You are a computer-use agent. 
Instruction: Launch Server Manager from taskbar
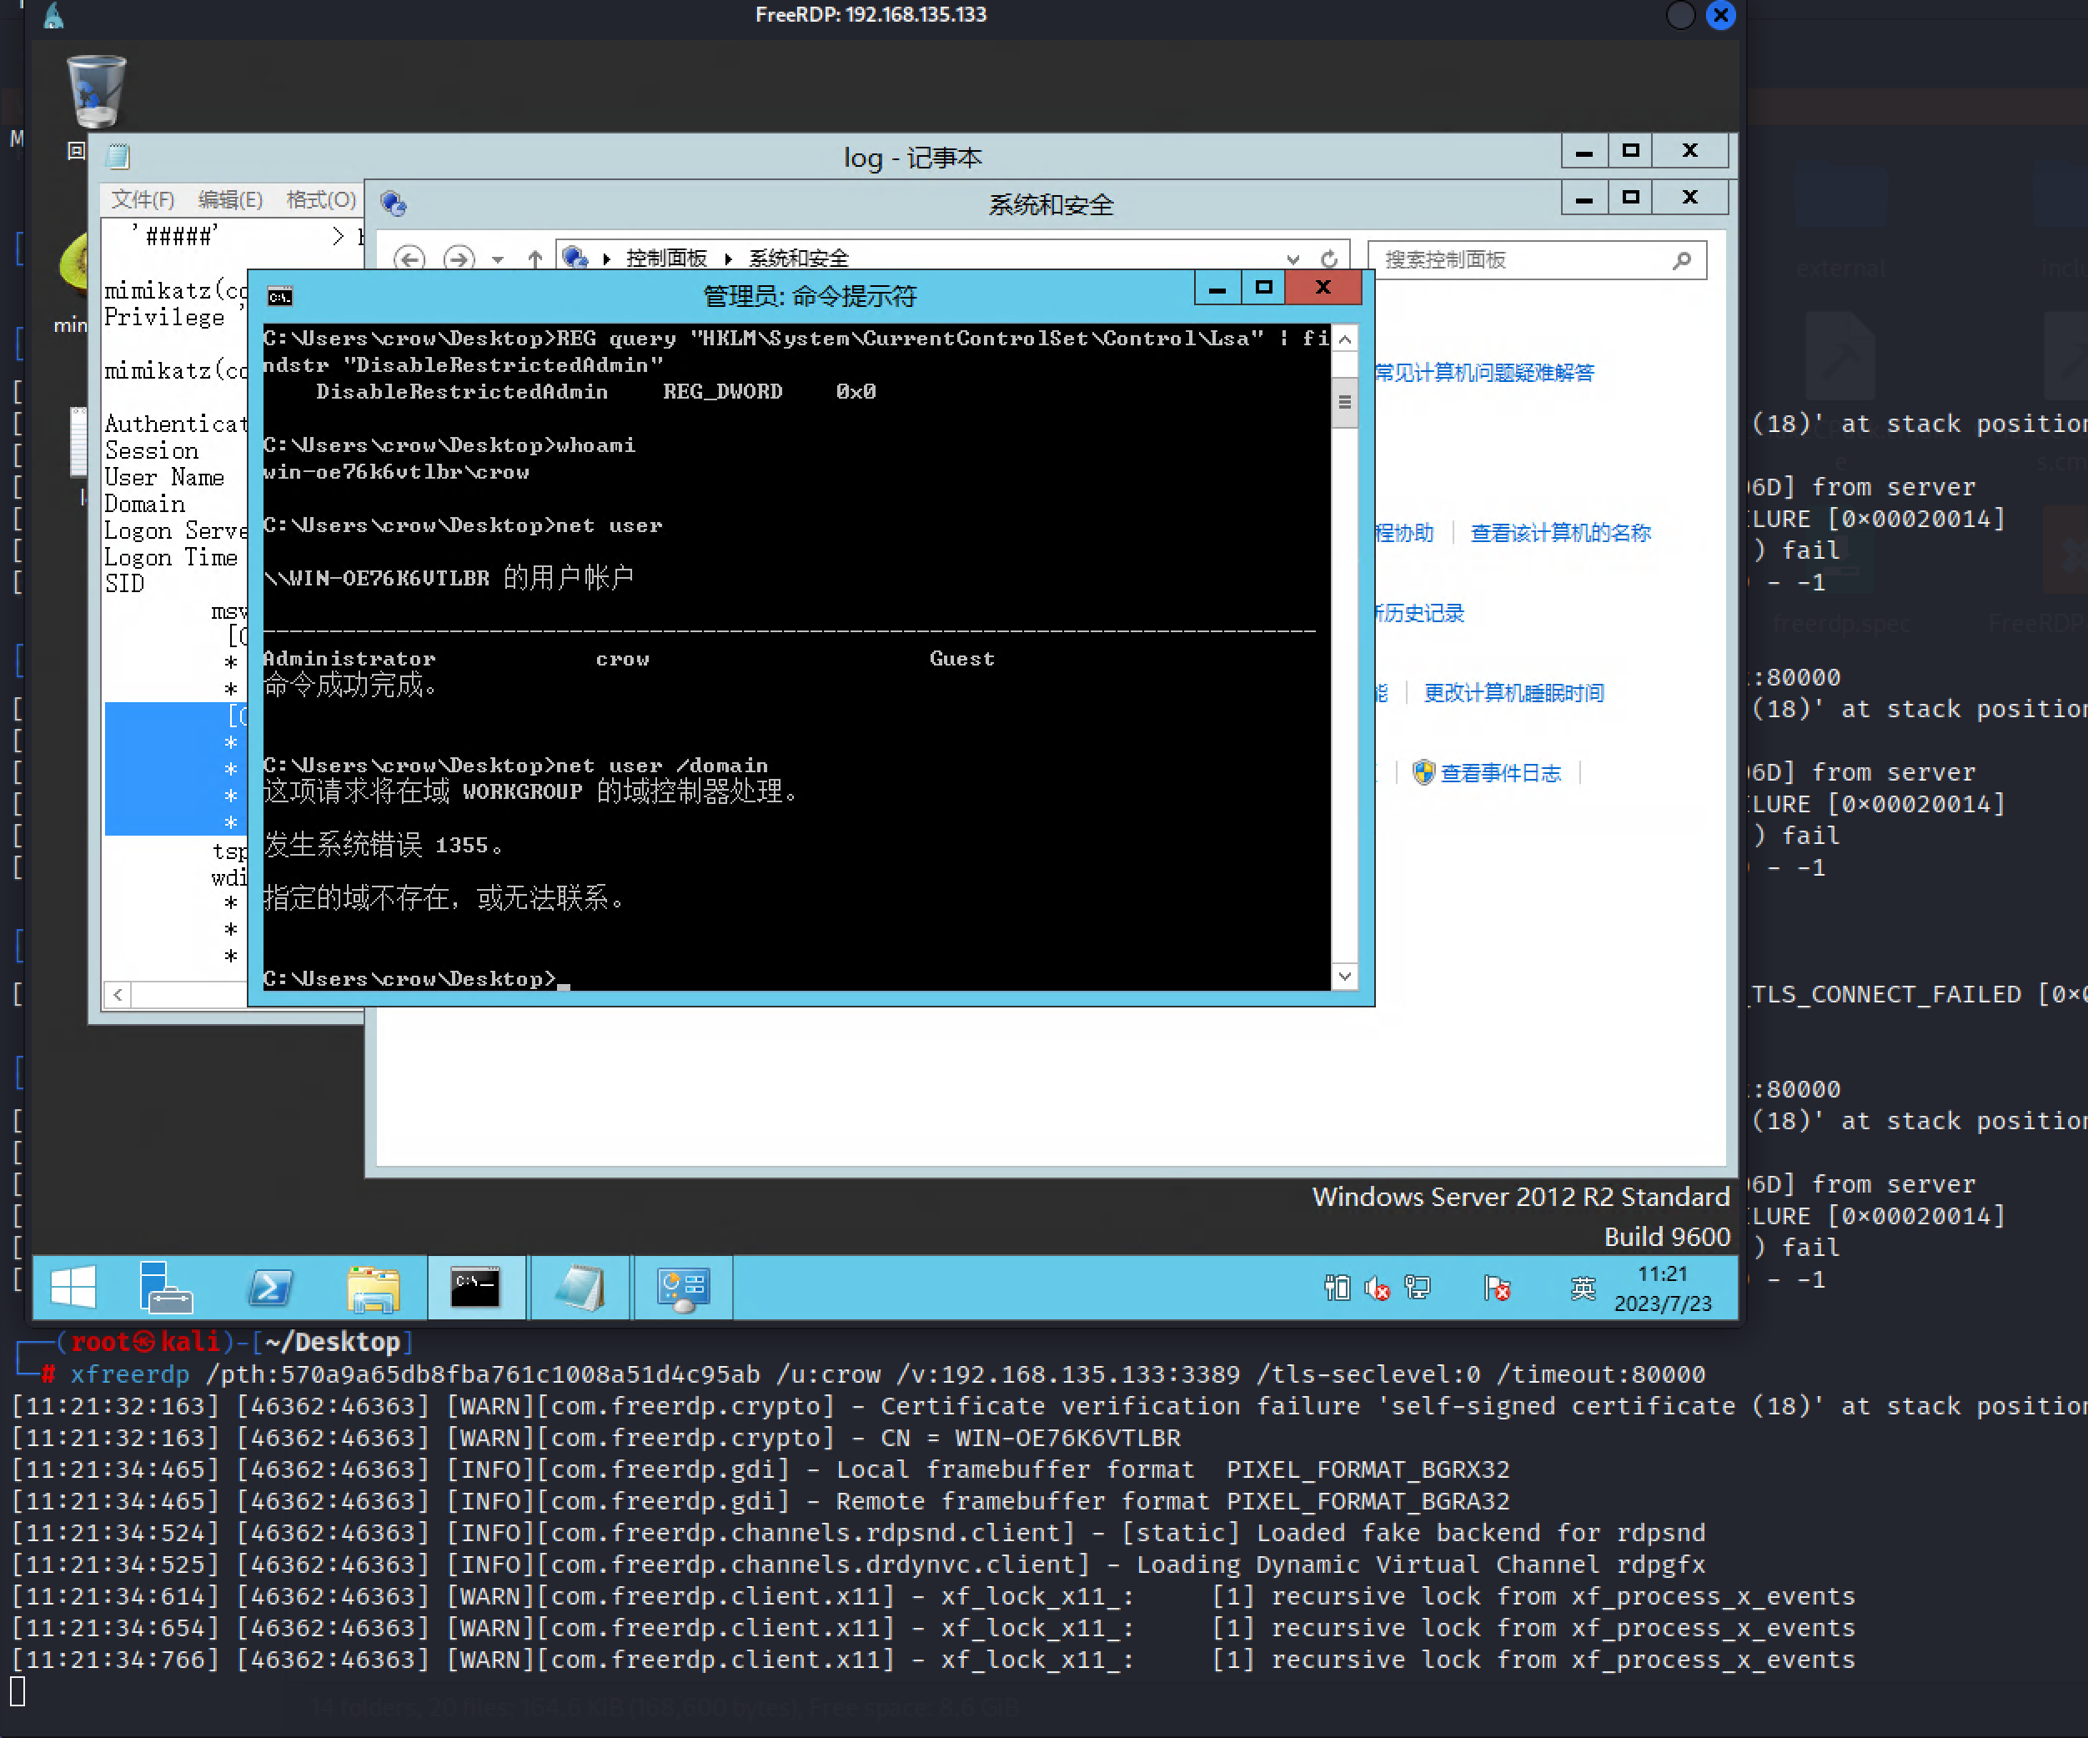coord(165,1288)
